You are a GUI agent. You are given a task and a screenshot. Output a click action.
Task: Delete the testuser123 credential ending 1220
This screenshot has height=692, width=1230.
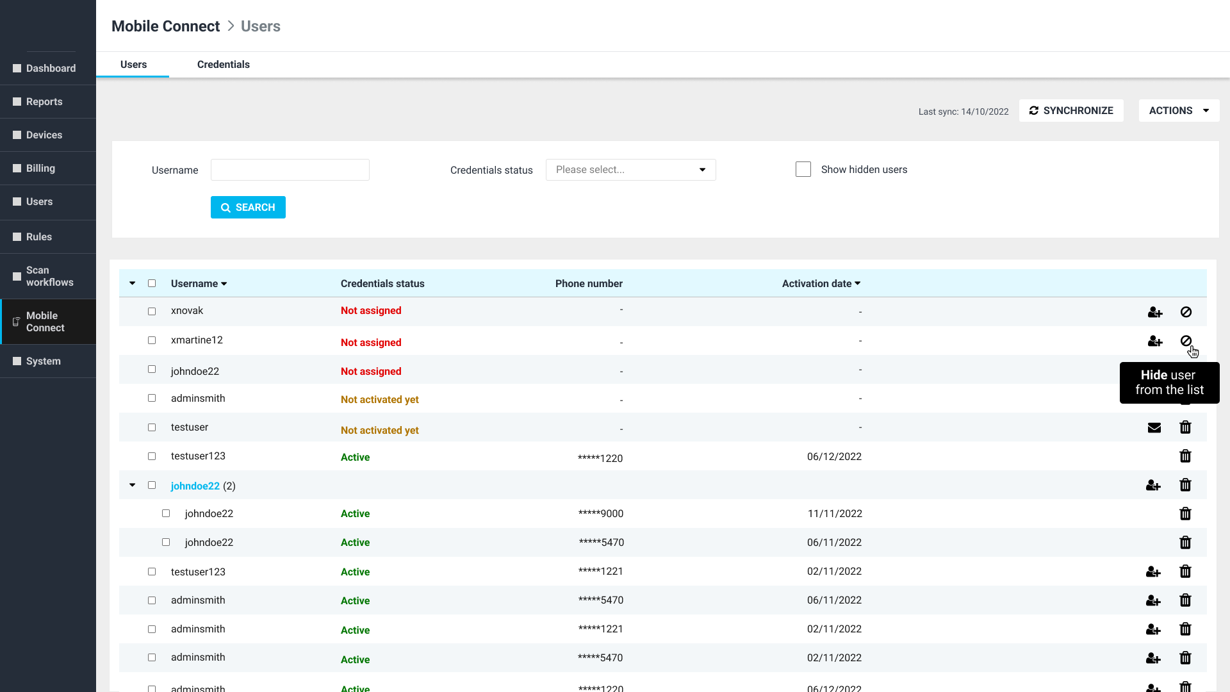click(1185, 456)
